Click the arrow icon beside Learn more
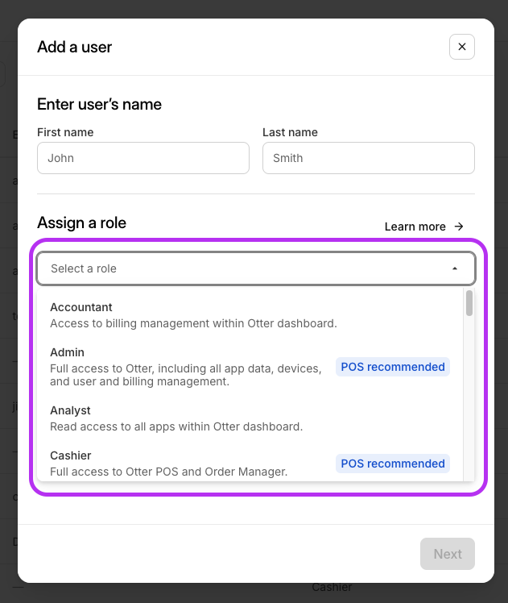The image size is (508, 603). pos(459,227)
